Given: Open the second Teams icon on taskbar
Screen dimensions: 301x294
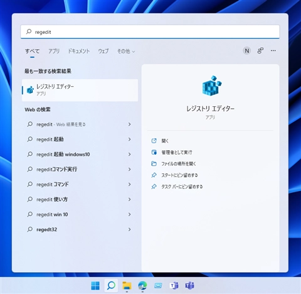Looking at the screenshot, I should (x=189, y=285).
